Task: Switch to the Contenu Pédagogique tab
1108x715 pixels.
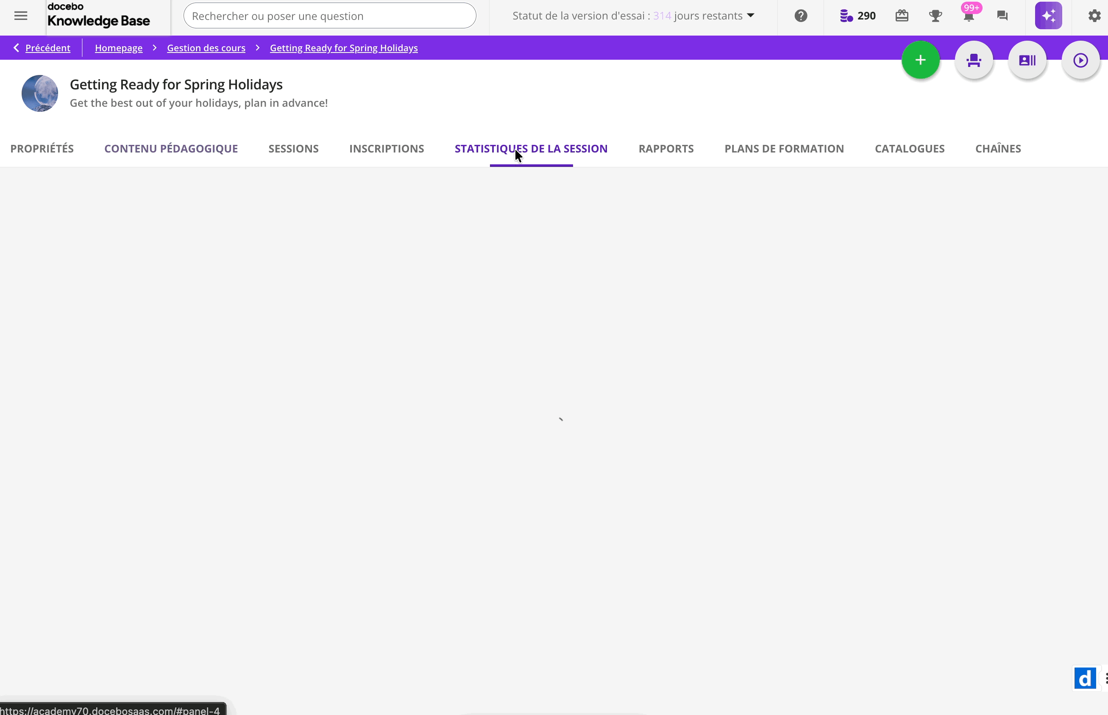Action: (171, 149)
